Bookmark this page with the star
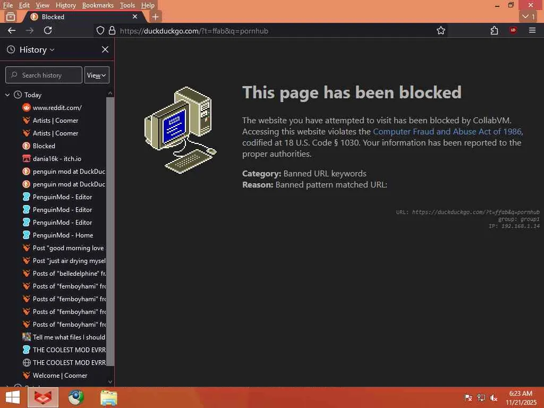The width and height of the screenshot is (544, 408). coord(441,30)
